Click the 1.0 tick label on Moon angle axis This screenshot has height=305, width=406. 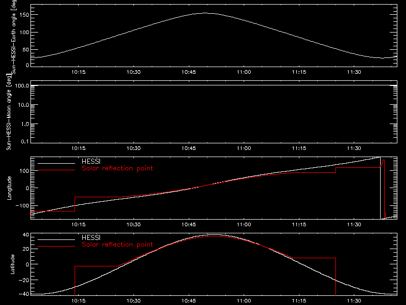(x=25, y=124)
